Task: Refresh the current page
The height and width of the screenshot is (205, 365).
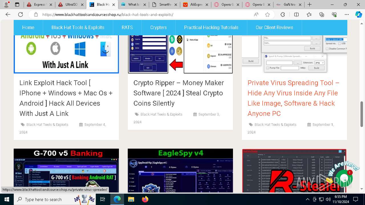Action: 21,15
